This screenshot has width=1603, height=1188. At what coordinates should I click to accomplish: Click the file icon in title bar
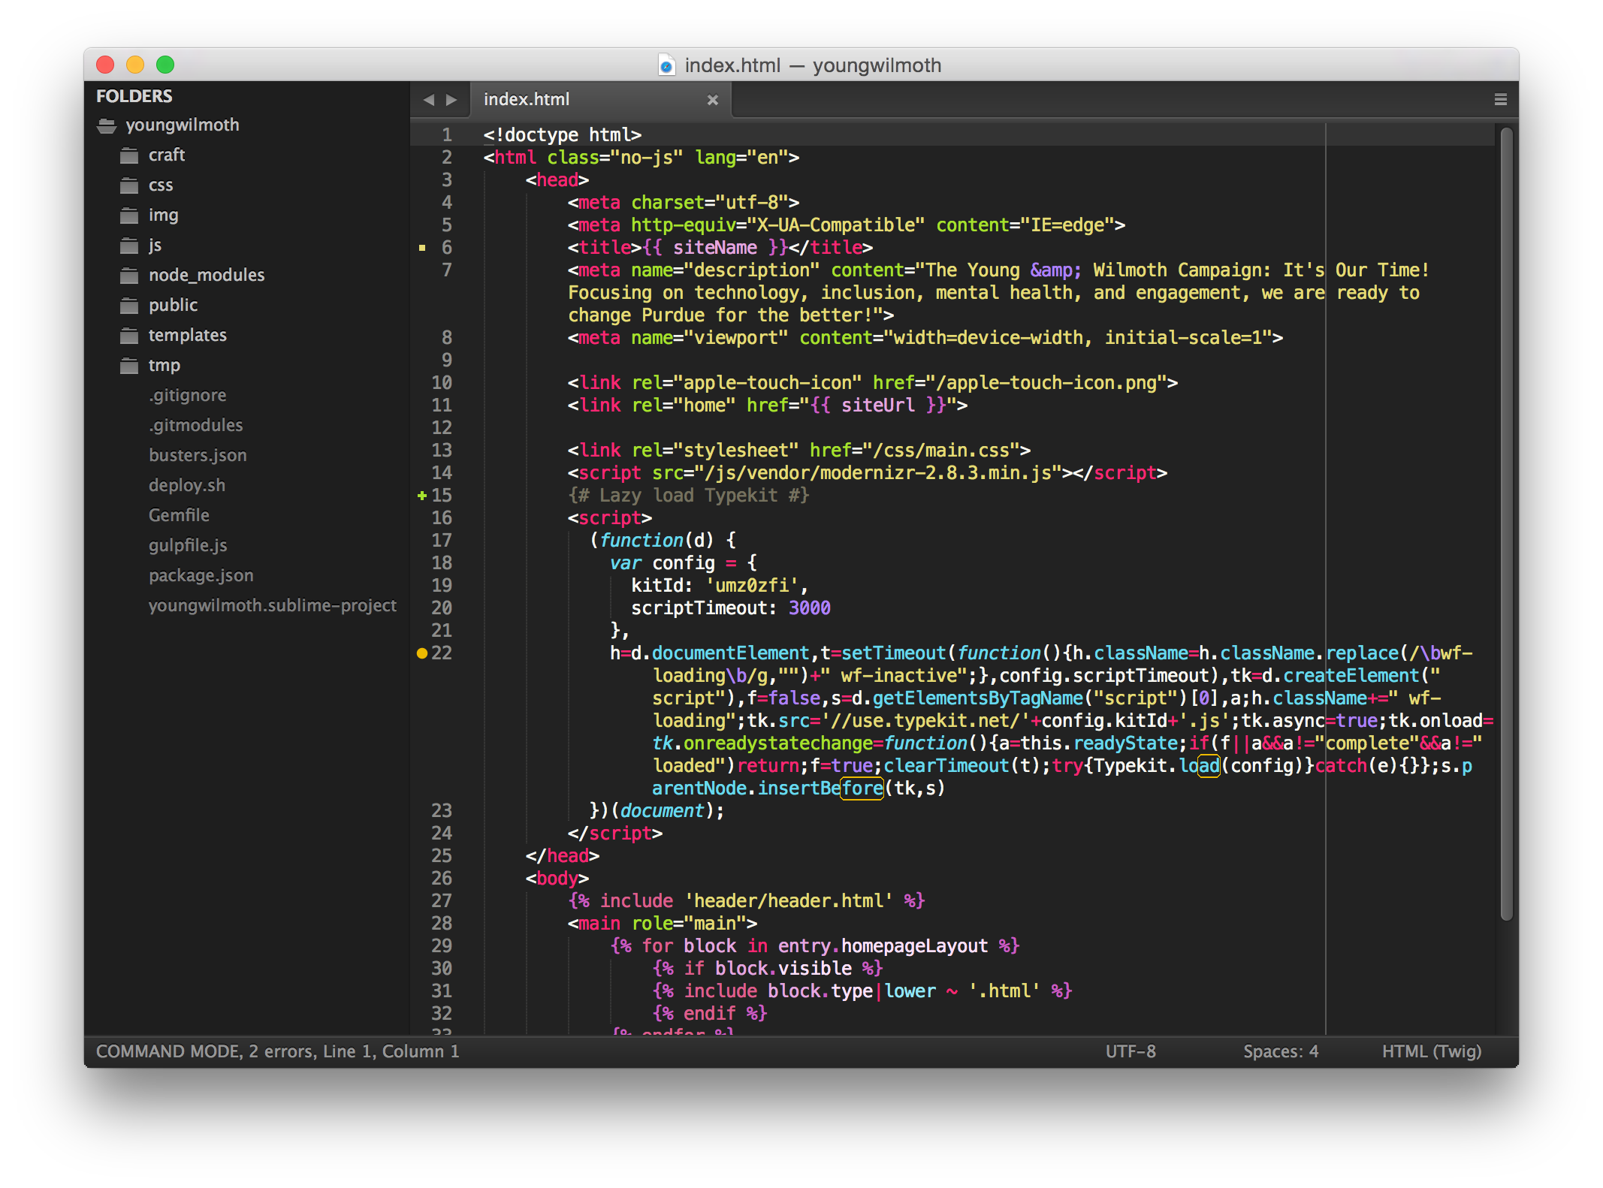pos(666,65)
